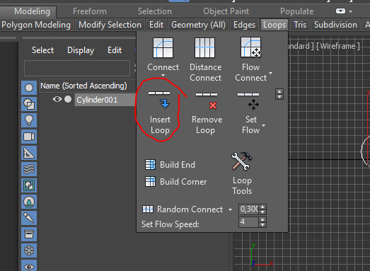Open the Tris ribbon panel
Image resolution: width=370 pixels, height=271 pixels.
point(300,25)
